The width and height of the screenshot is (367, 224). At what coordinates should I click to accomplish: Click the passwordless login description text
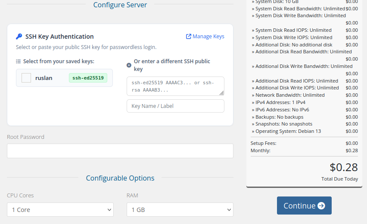86,47
